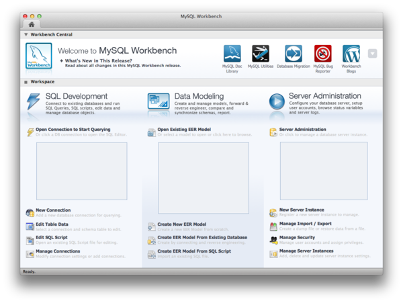Choose Create New EER Model link
403x303 pixels.
click(x=182, y=224)
